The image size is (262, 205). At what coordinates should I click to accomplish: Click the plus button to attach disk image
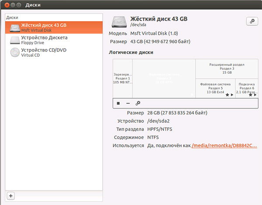click(11, 196)
